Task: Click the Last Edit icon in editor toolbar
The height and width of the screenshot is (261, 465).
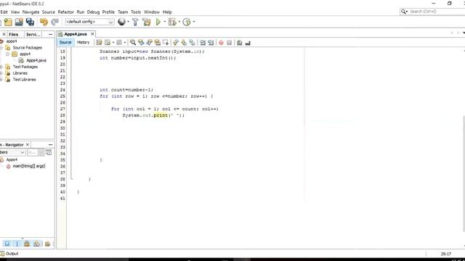Action: [99, 43]
